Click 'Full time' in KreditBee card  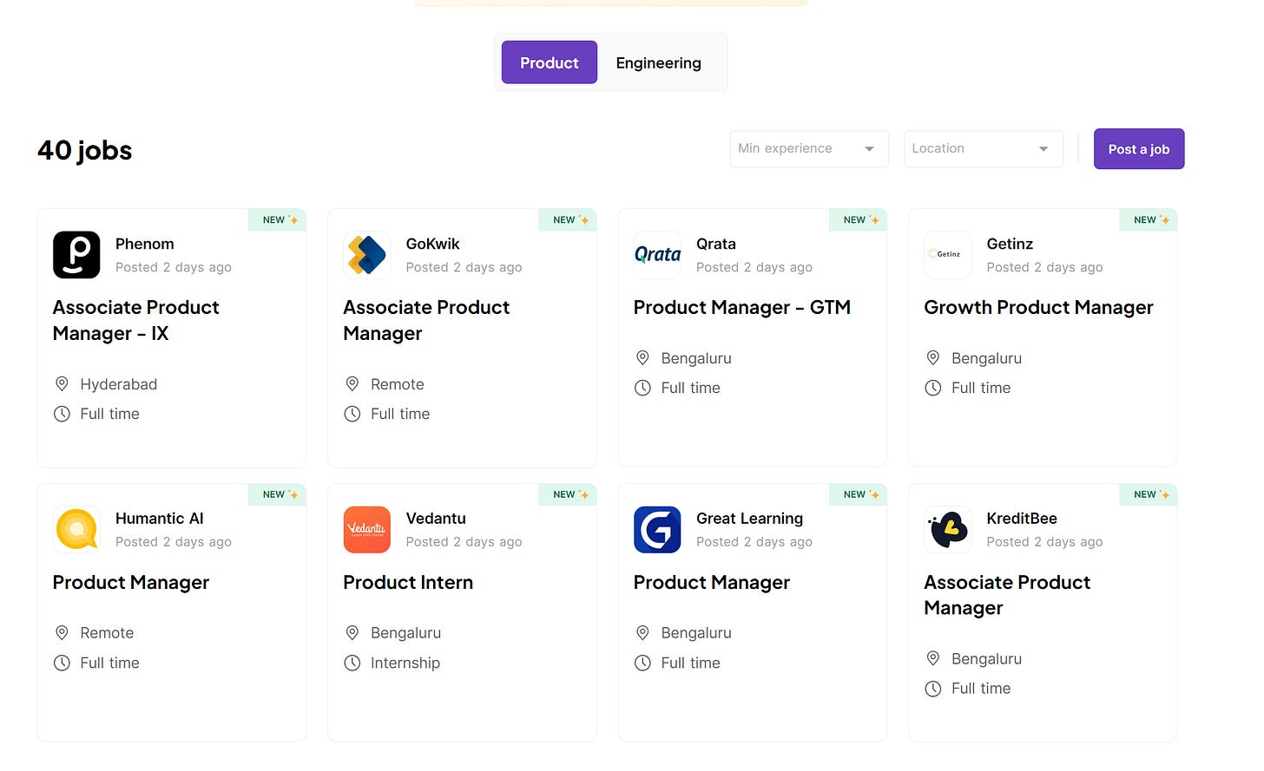coord(981,689)
